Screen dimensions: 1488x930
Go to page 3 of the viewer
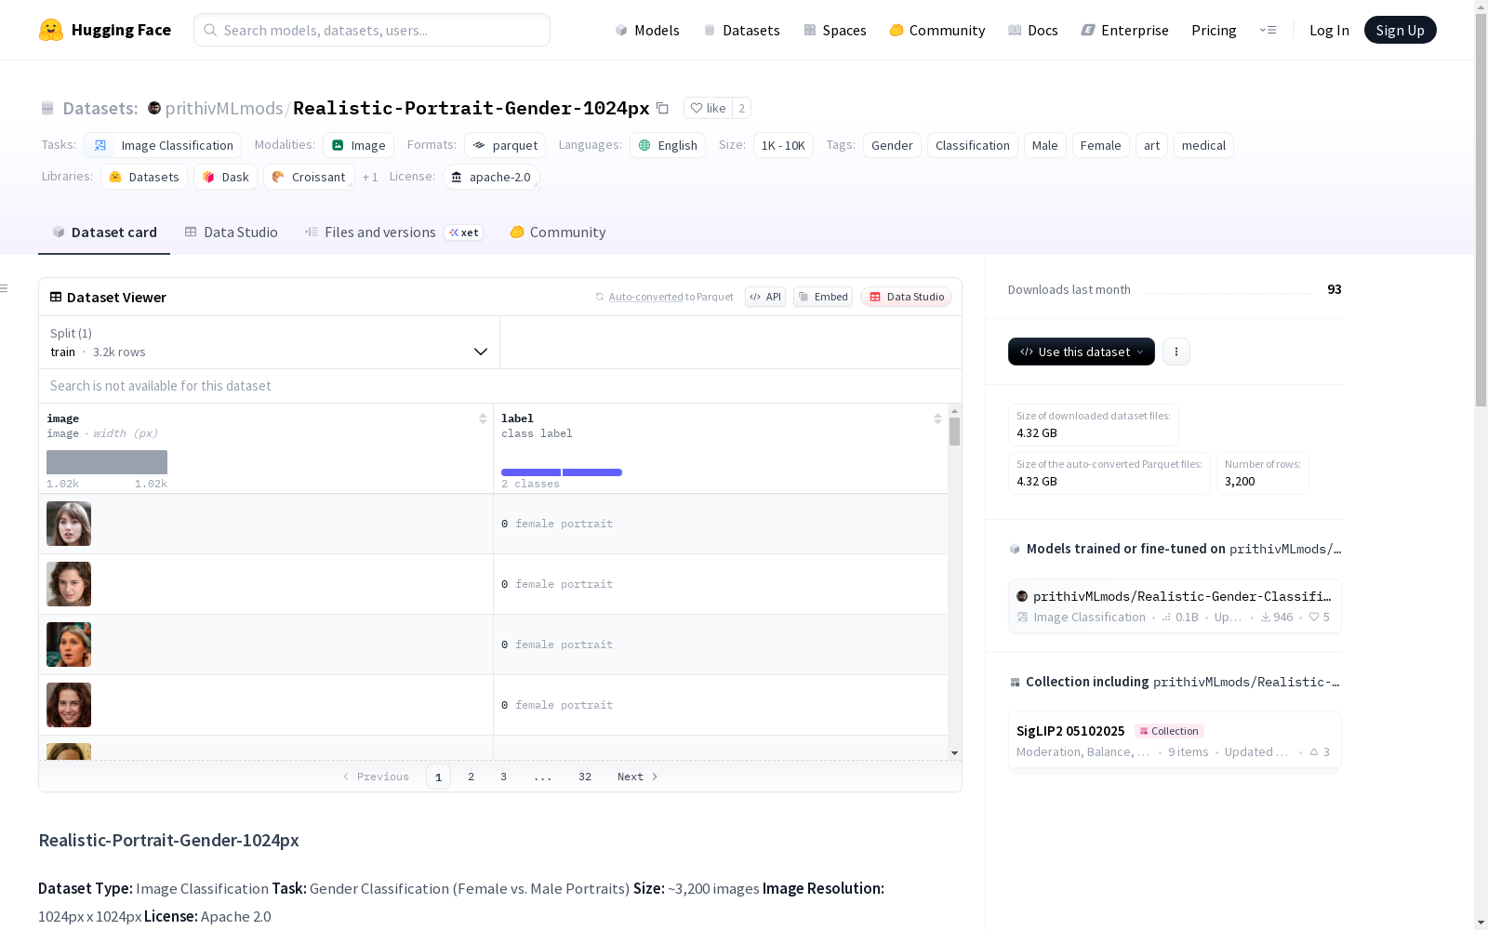point(504,777)
